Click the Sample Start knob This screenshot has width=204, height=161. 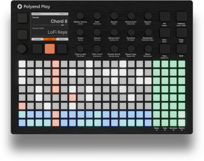coord(114,32)
